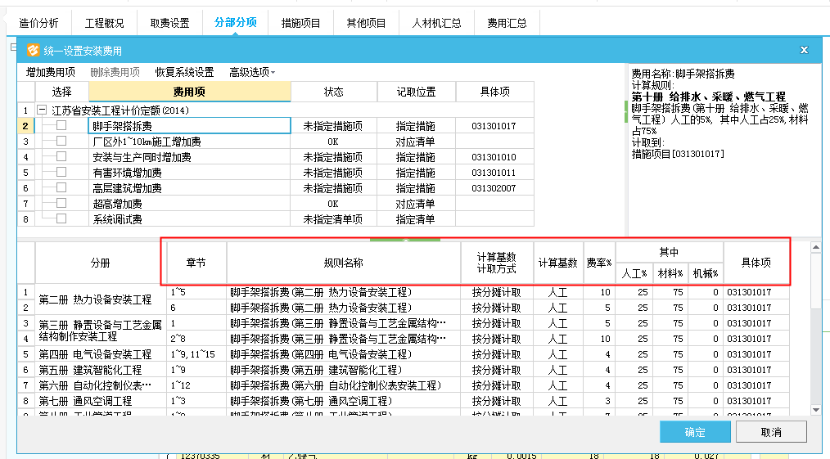
Task: Click the scroll up arrow of rules table
Action: (x=815, y=247)
